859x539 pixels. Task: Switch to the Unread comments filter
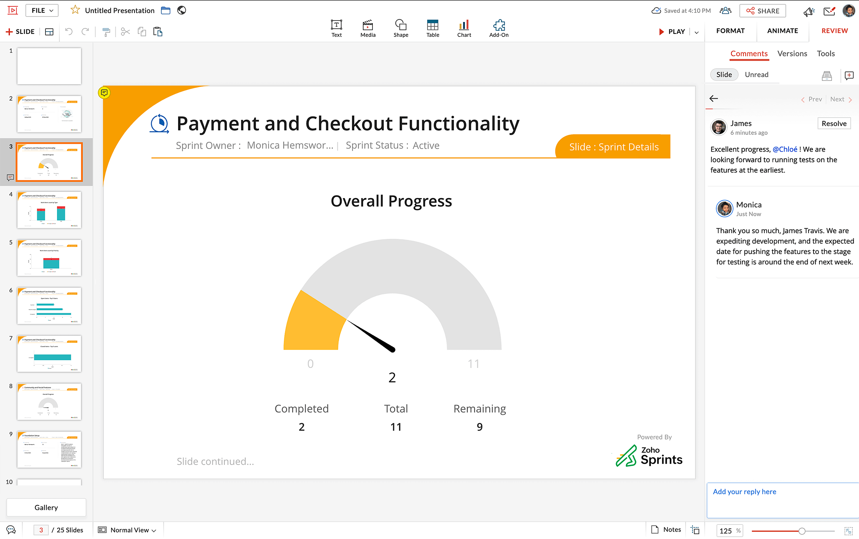tap(756, 74)
